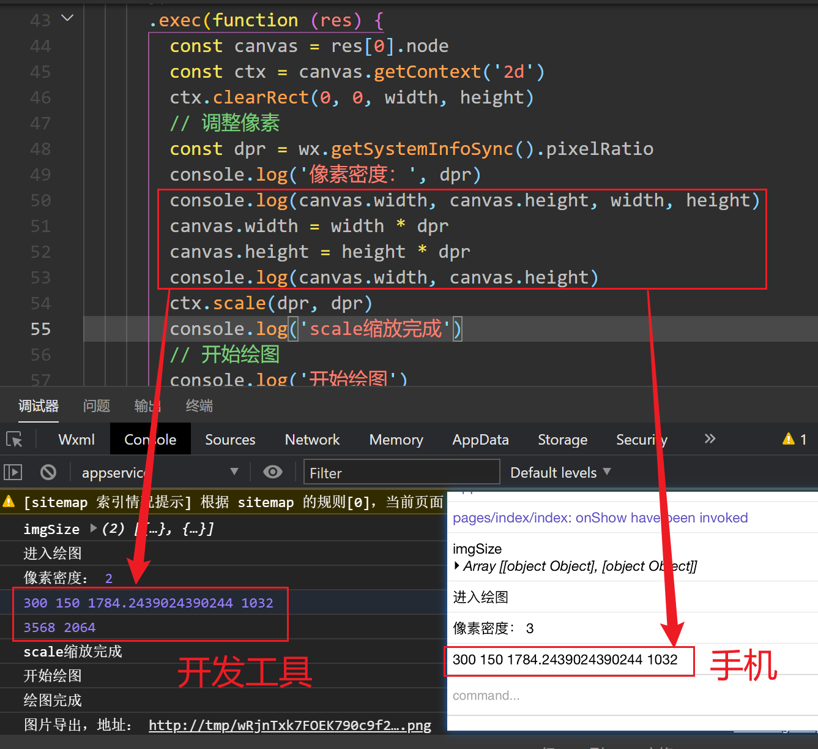This screenshot has height=749, width=818.
Task: Select the 输出 panel tab
Action: [147, 405]
